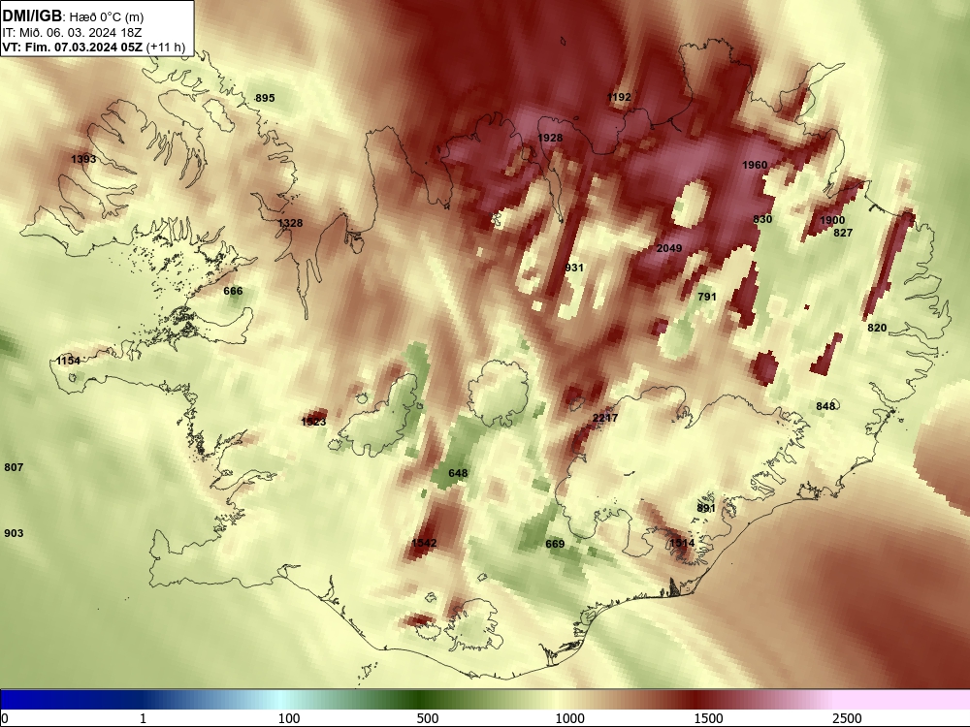
Task: Click the 1500 label on the color scale
Action: (x=708, y=718)
